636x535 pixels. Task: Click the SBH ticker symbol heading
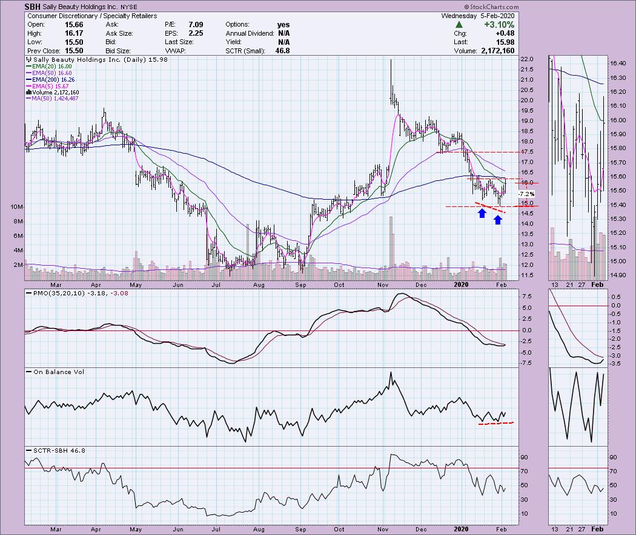tap(33, 7)
